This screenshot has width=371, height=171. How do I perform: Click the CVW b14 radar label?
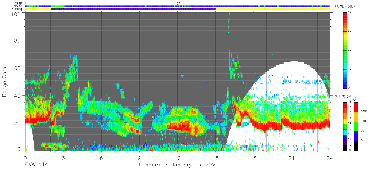pyautogui.click(x=37, y=165)
